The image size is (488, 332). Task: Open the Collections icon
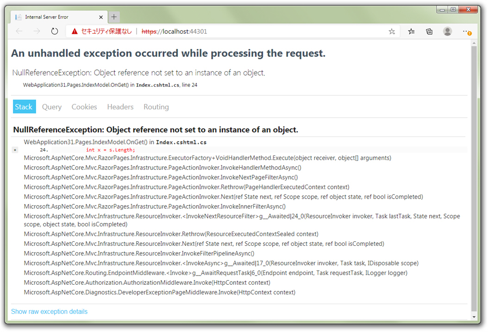429,31
